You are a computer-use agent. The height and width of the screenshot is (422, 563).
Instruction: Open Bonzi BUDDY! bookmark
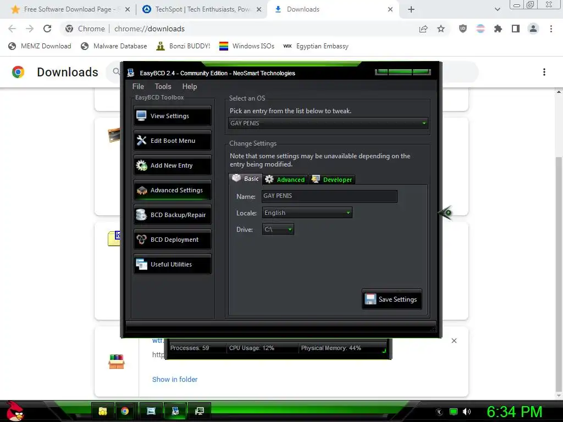[183, 46]
